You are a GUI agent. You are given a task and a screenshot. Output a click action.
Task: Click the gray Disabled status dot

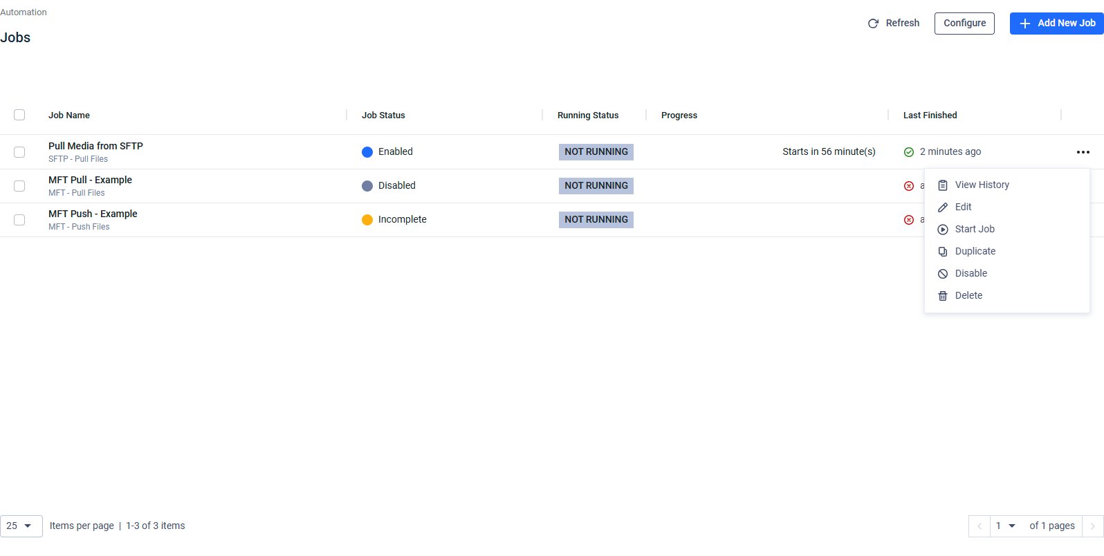click(367, 186)
